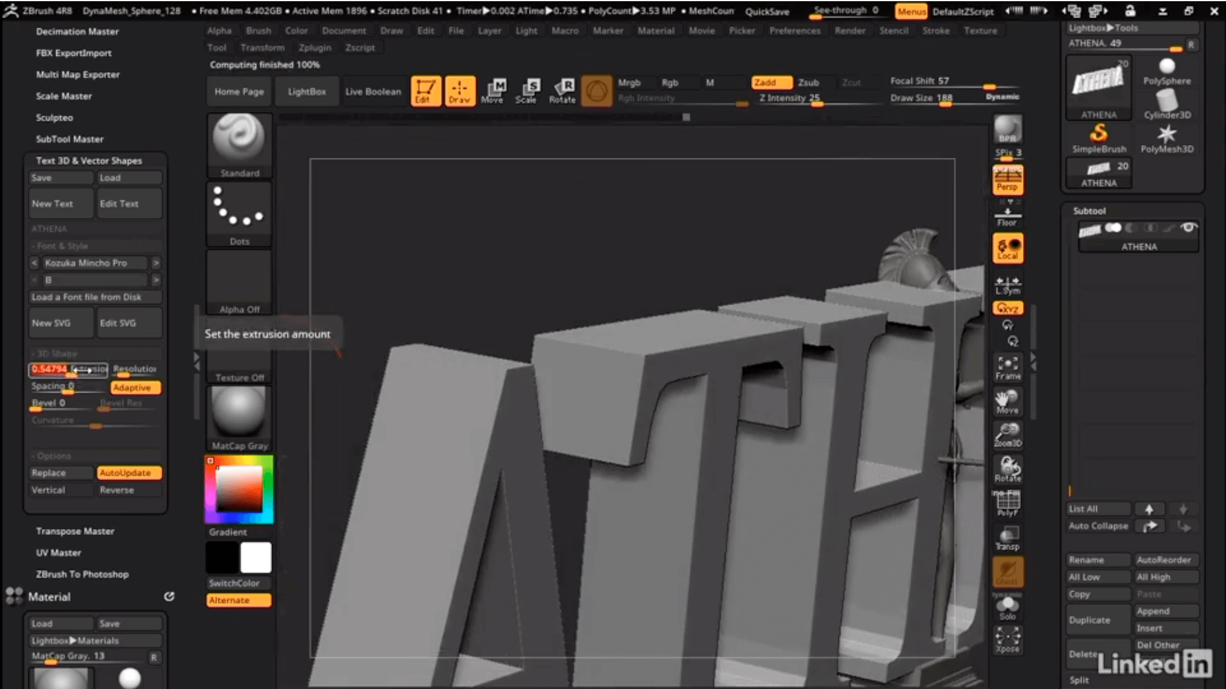Toggle Alternate color button
This screenshot has height=689, width=1226.
(238, 600)
